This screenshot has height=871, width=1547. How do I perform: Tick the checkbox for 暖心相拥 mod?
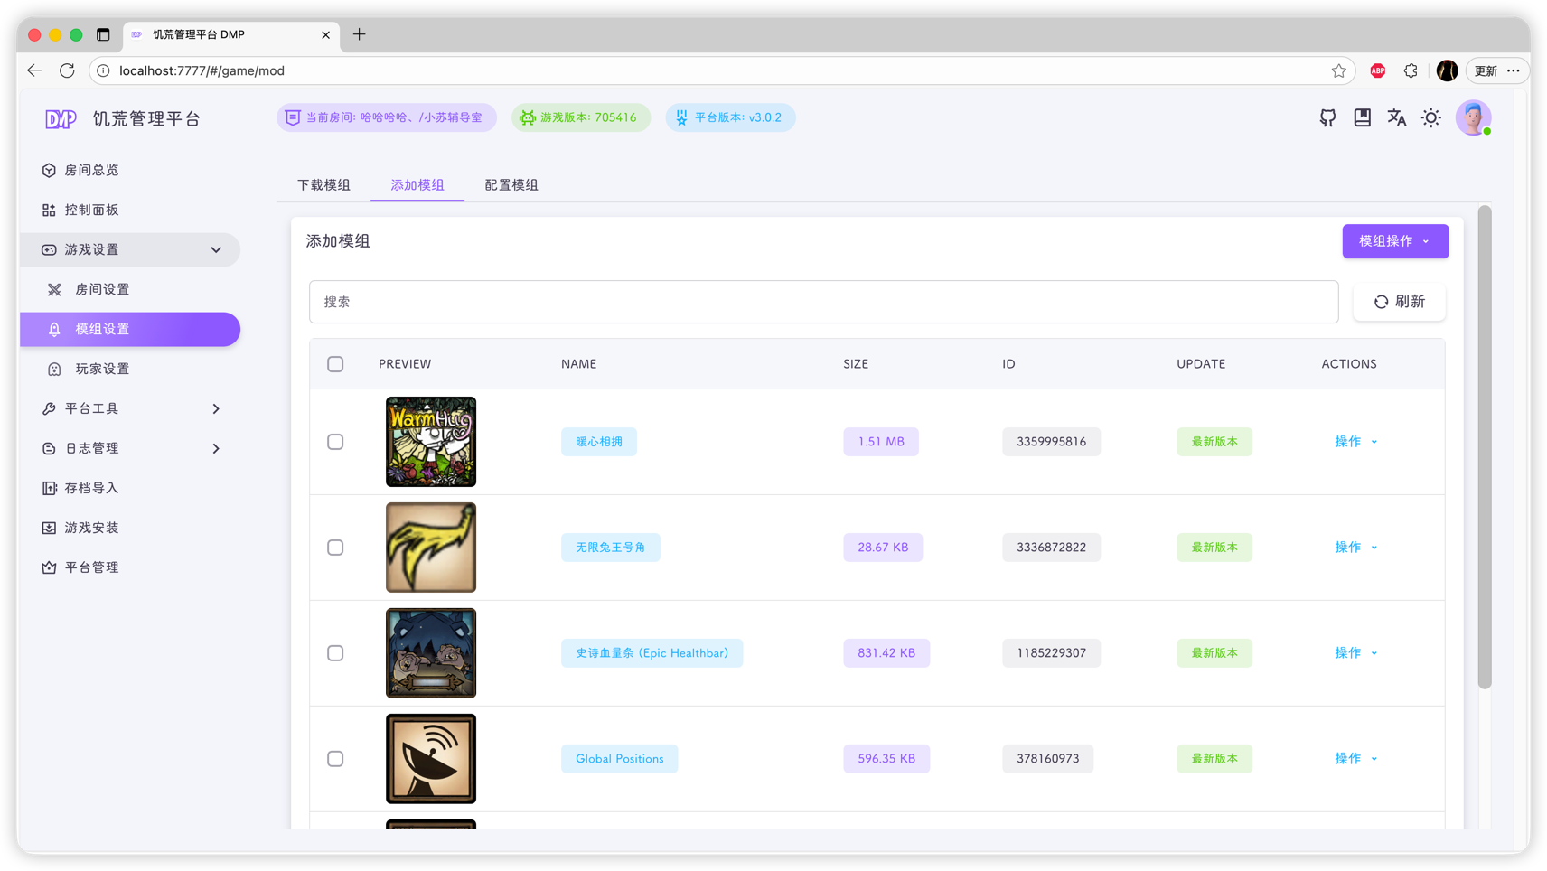click(x=335, y=442)
